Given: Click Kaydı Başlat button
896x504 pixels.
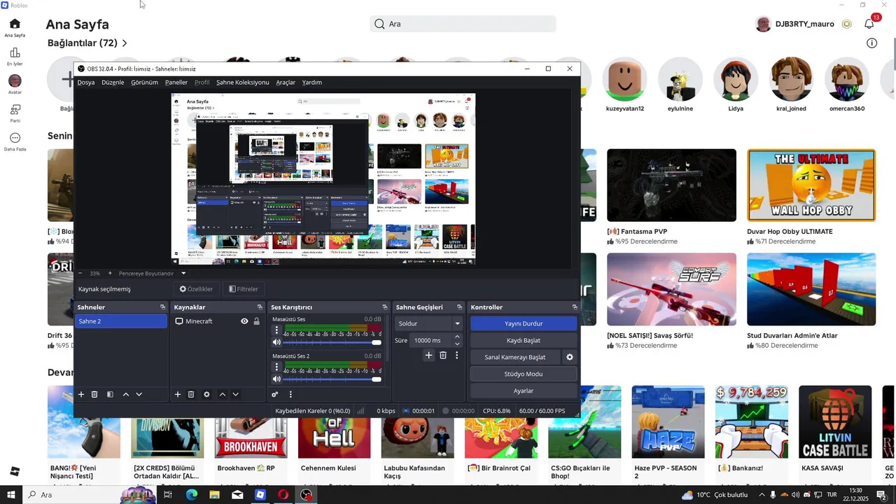Looking at the screenshot, I should pyautogui.click(x=524, y=340).
